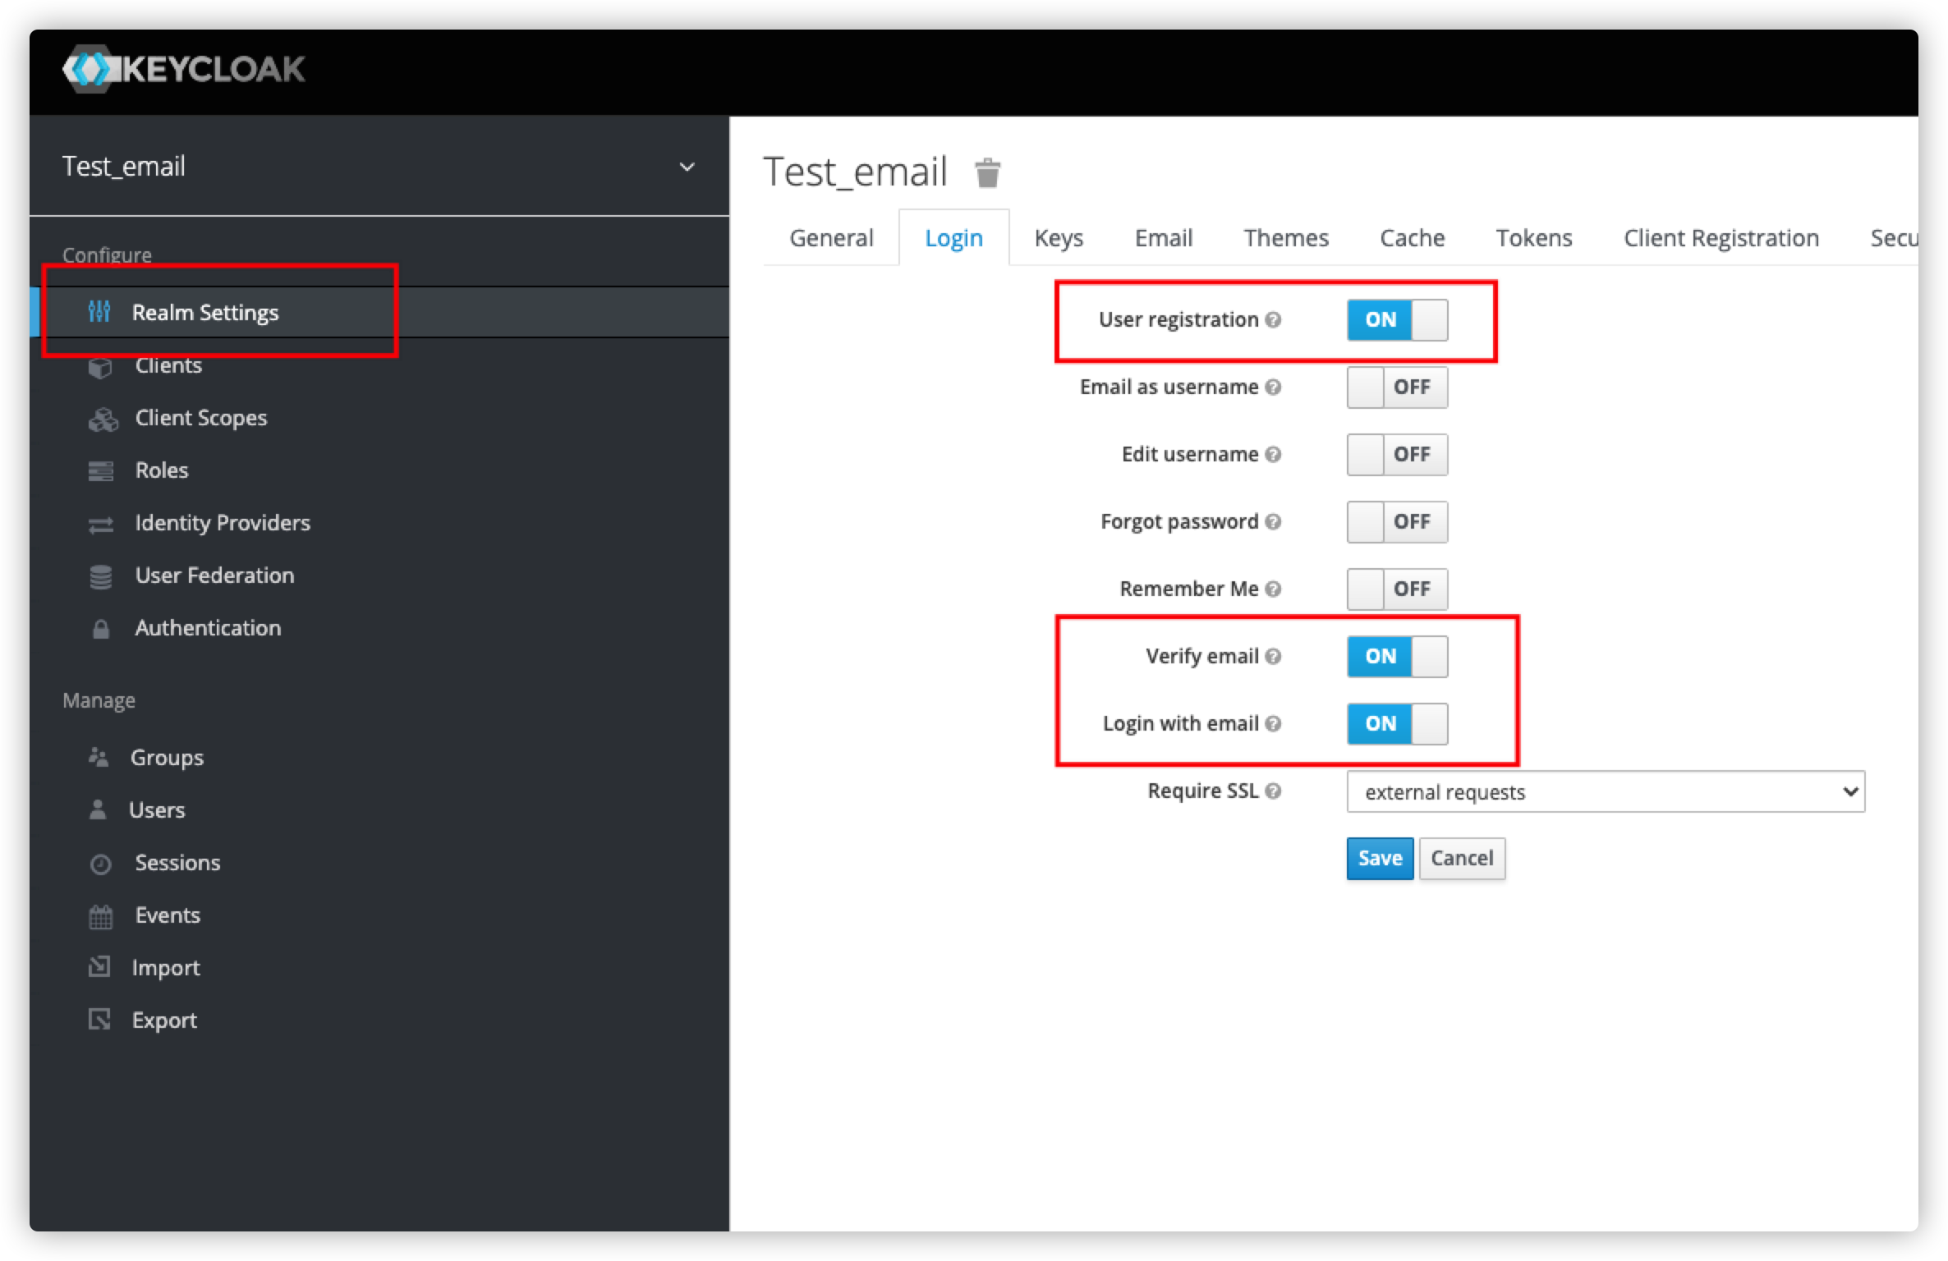This screenshot has height=1261, width=1948.
Task: Click the Events calendar icon
Action: point(100,916)
